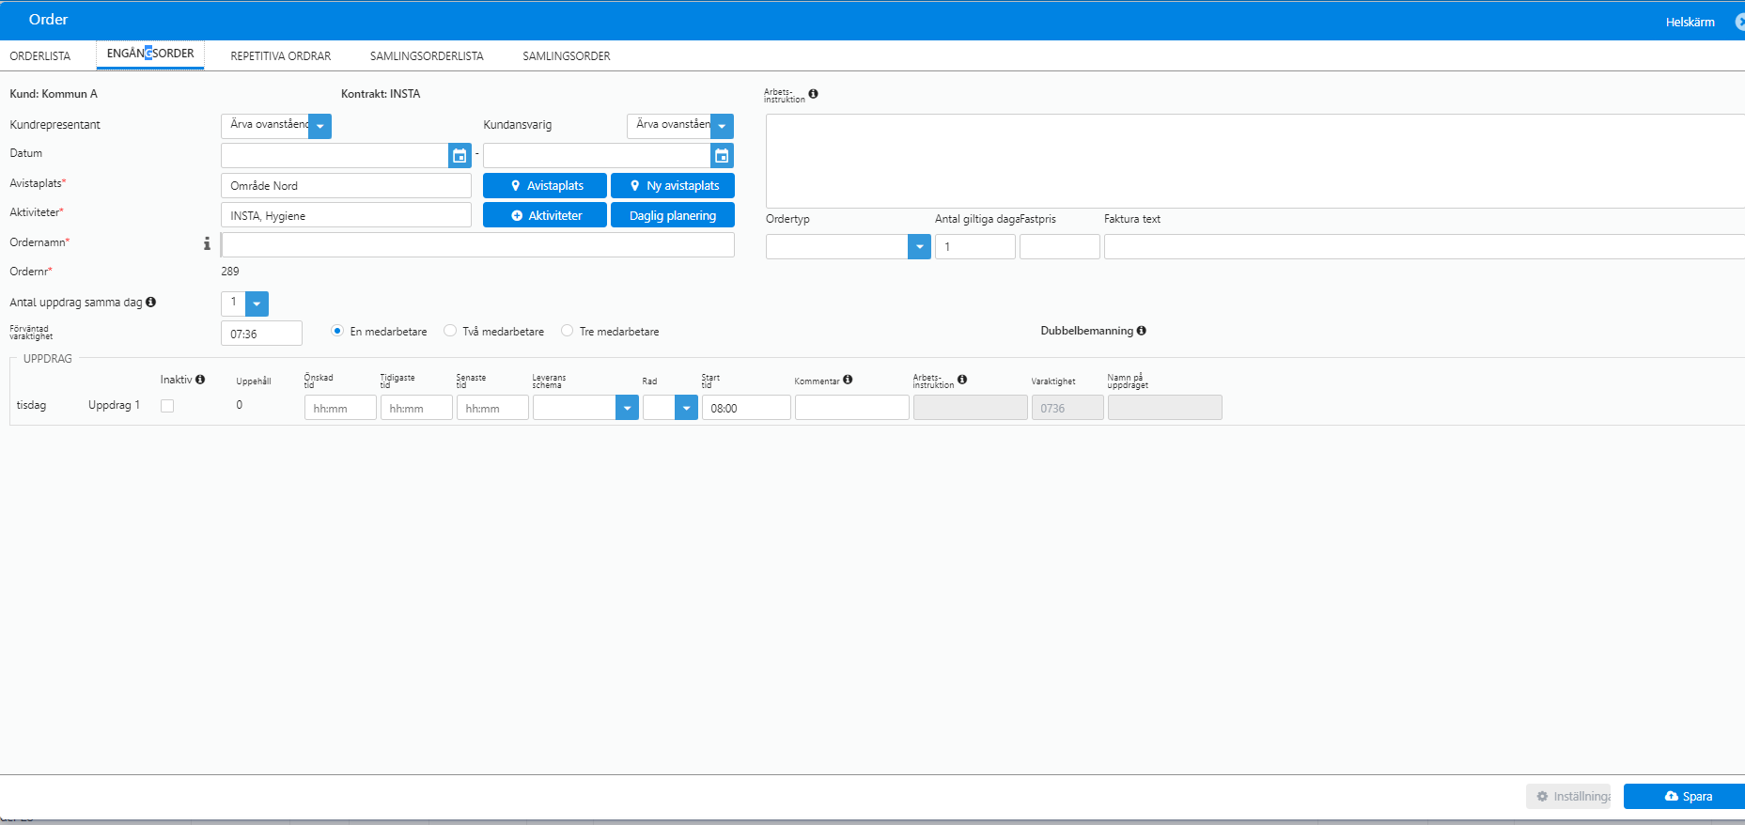Expand Kundansvarig dropdown

pos(722,126)
